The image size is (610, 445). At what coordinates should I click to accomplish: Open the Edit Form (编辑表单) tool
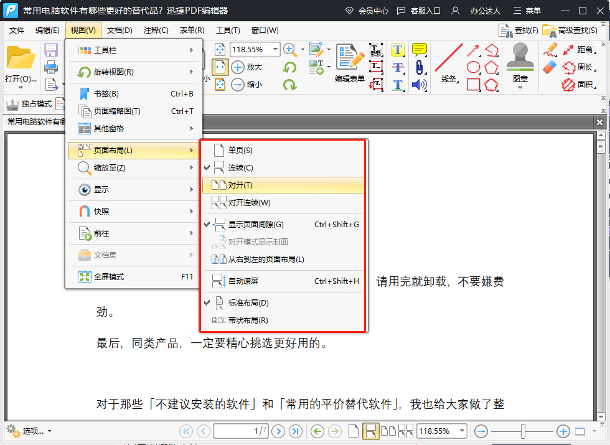click(350, 63)
